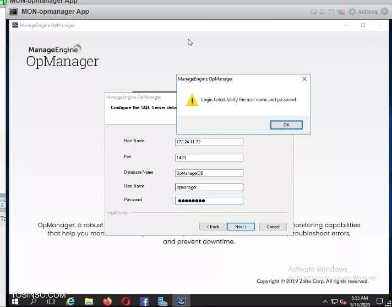Viewport: 392px width, 307px height.
Task: Click Cancel in the SQL Server setup
Action: [x=273, y=227]
